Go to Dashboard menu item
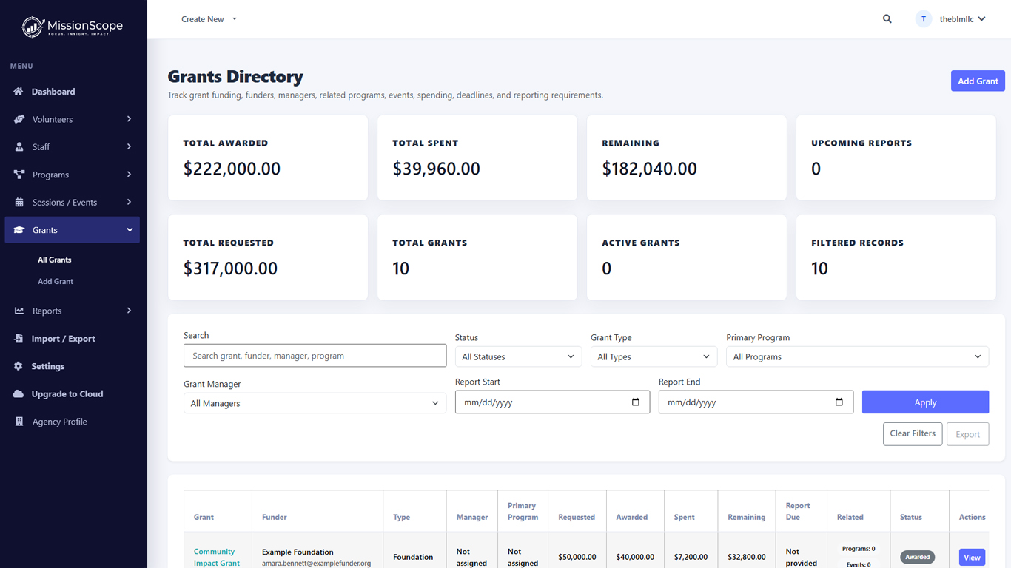 click(73, 92)
